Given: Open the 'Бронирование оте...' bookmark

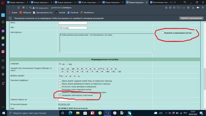Looking at the screenshot, I should [43, 13].
